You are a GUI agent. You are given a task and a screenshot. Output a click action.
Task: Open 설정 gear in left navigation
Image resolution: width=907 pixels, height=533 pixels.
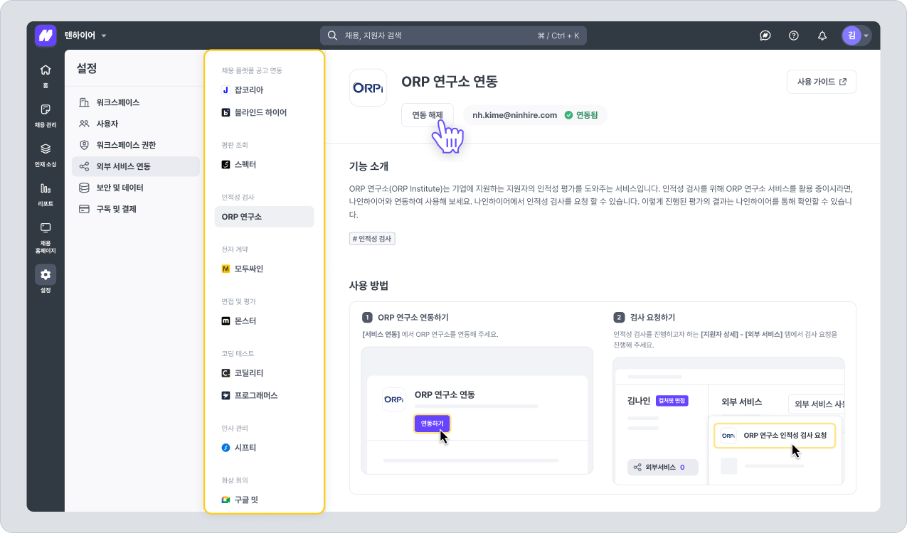[x=46, y=279]
